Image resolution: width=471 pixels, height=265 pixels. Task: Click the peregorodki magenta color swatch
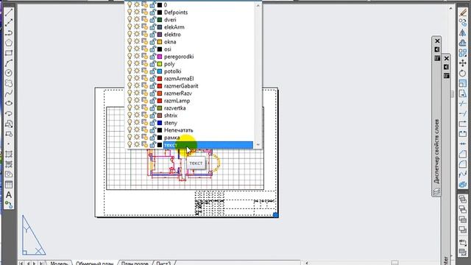pos(160,57)
